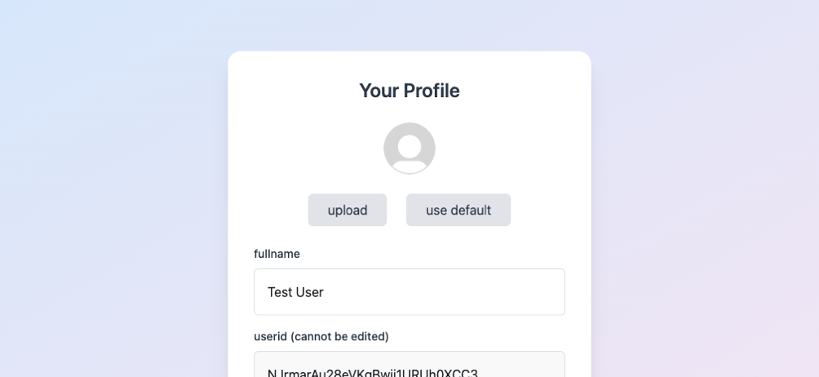Viewport: 819px width, 377px height.
Task: Click empty space right of Test User text
Action: tap(444, 292)
